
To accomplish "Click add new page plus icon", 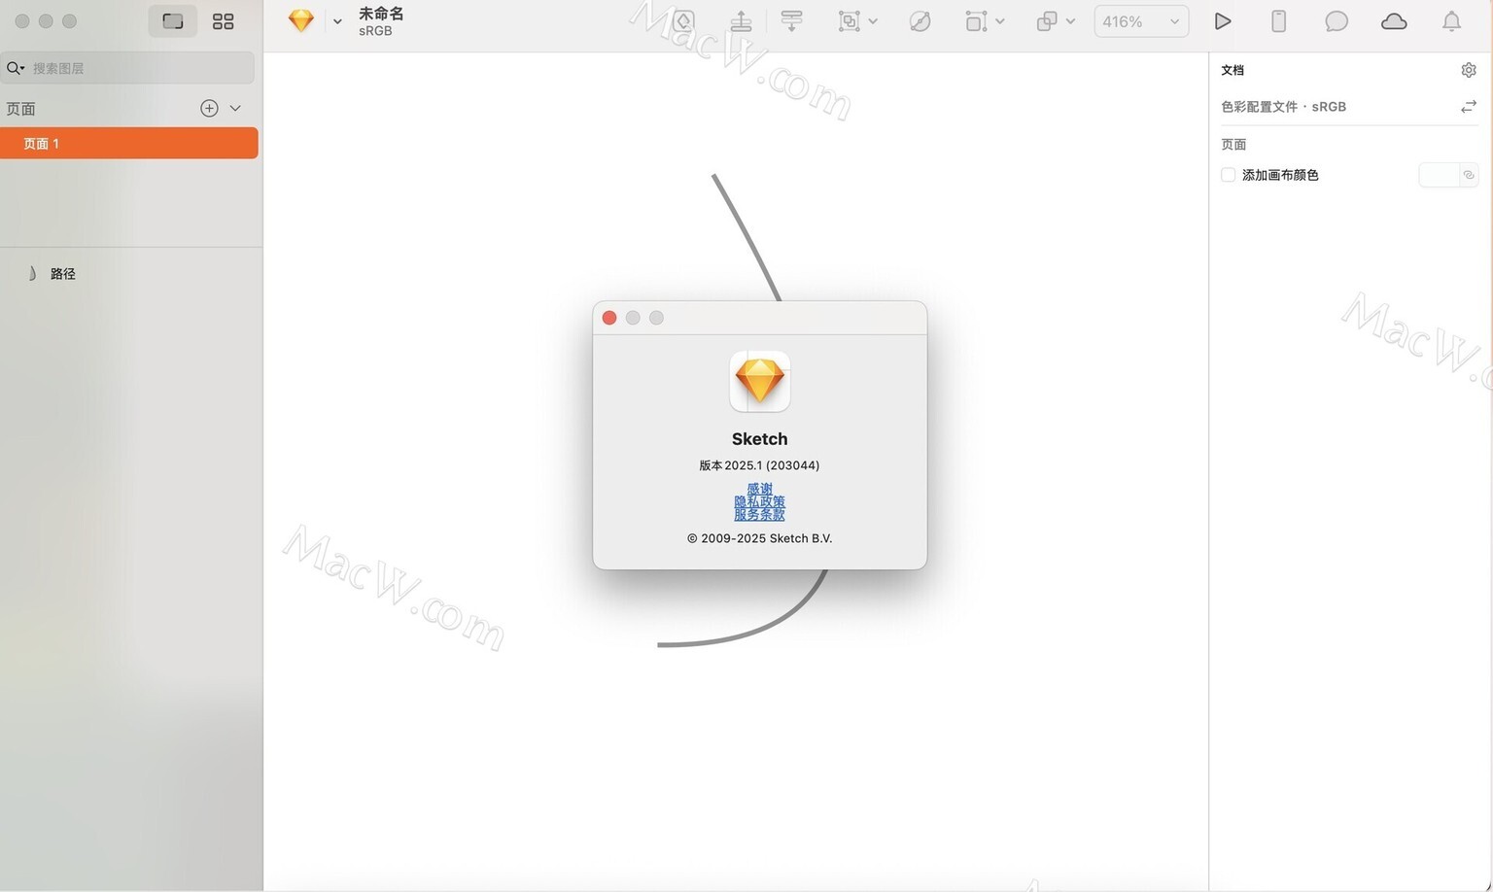I will tap(209, 108).
